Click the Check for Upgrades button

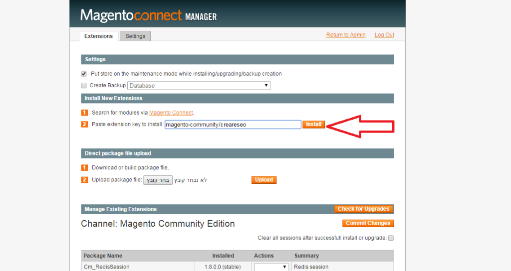pyautogui.click(x=363, y=209)
